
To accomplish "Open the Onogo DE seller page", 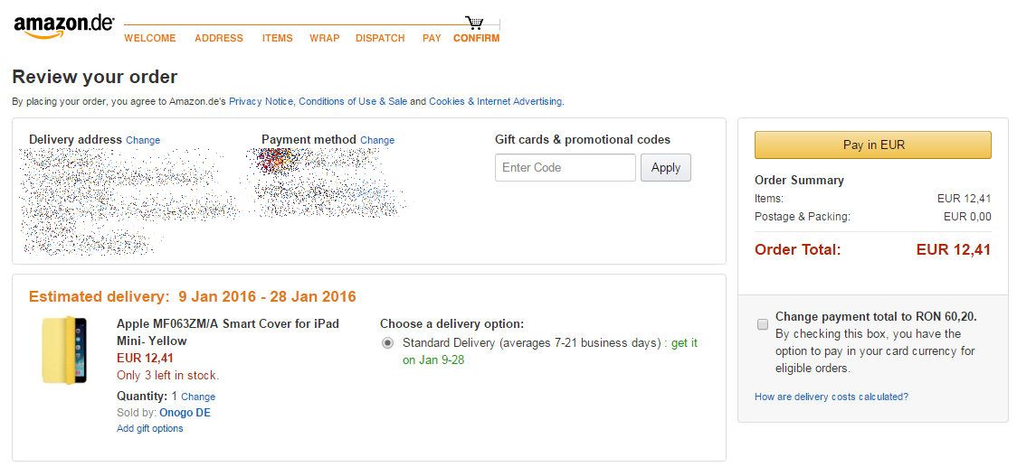I will coord(185,413).
